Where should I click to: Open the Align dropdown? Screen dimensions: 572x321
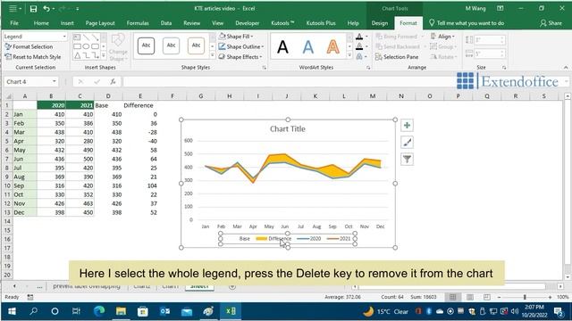442,37
